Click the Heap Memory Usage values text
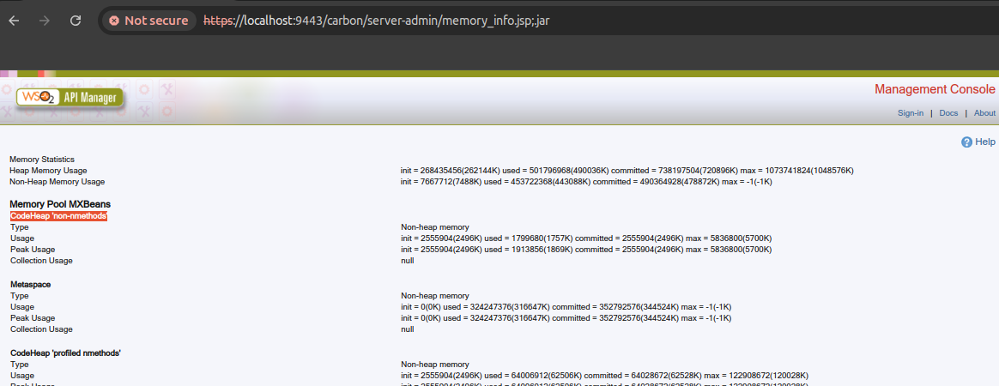This screenshot has height=386, width=999. 627,171
